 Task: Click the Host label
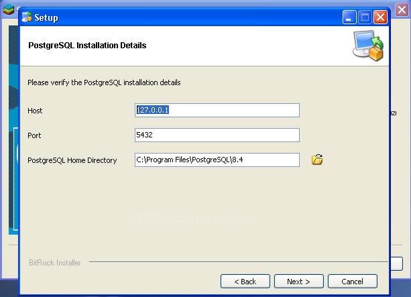coord(35,111)
